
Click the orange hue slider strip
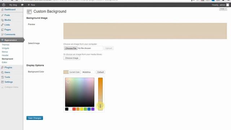(x=100, y=94)
